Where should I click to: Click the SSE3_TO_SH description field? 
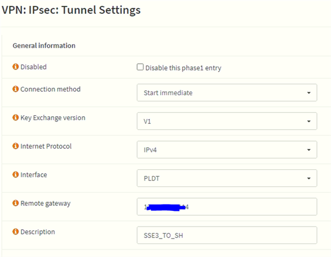click(x=227, y=235)
